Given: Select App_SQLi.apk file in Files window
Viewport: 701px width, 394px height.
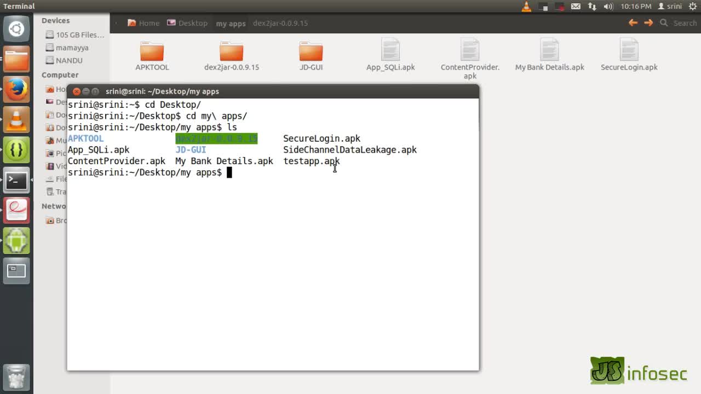Looking at the screenshot, I should 390,55.
